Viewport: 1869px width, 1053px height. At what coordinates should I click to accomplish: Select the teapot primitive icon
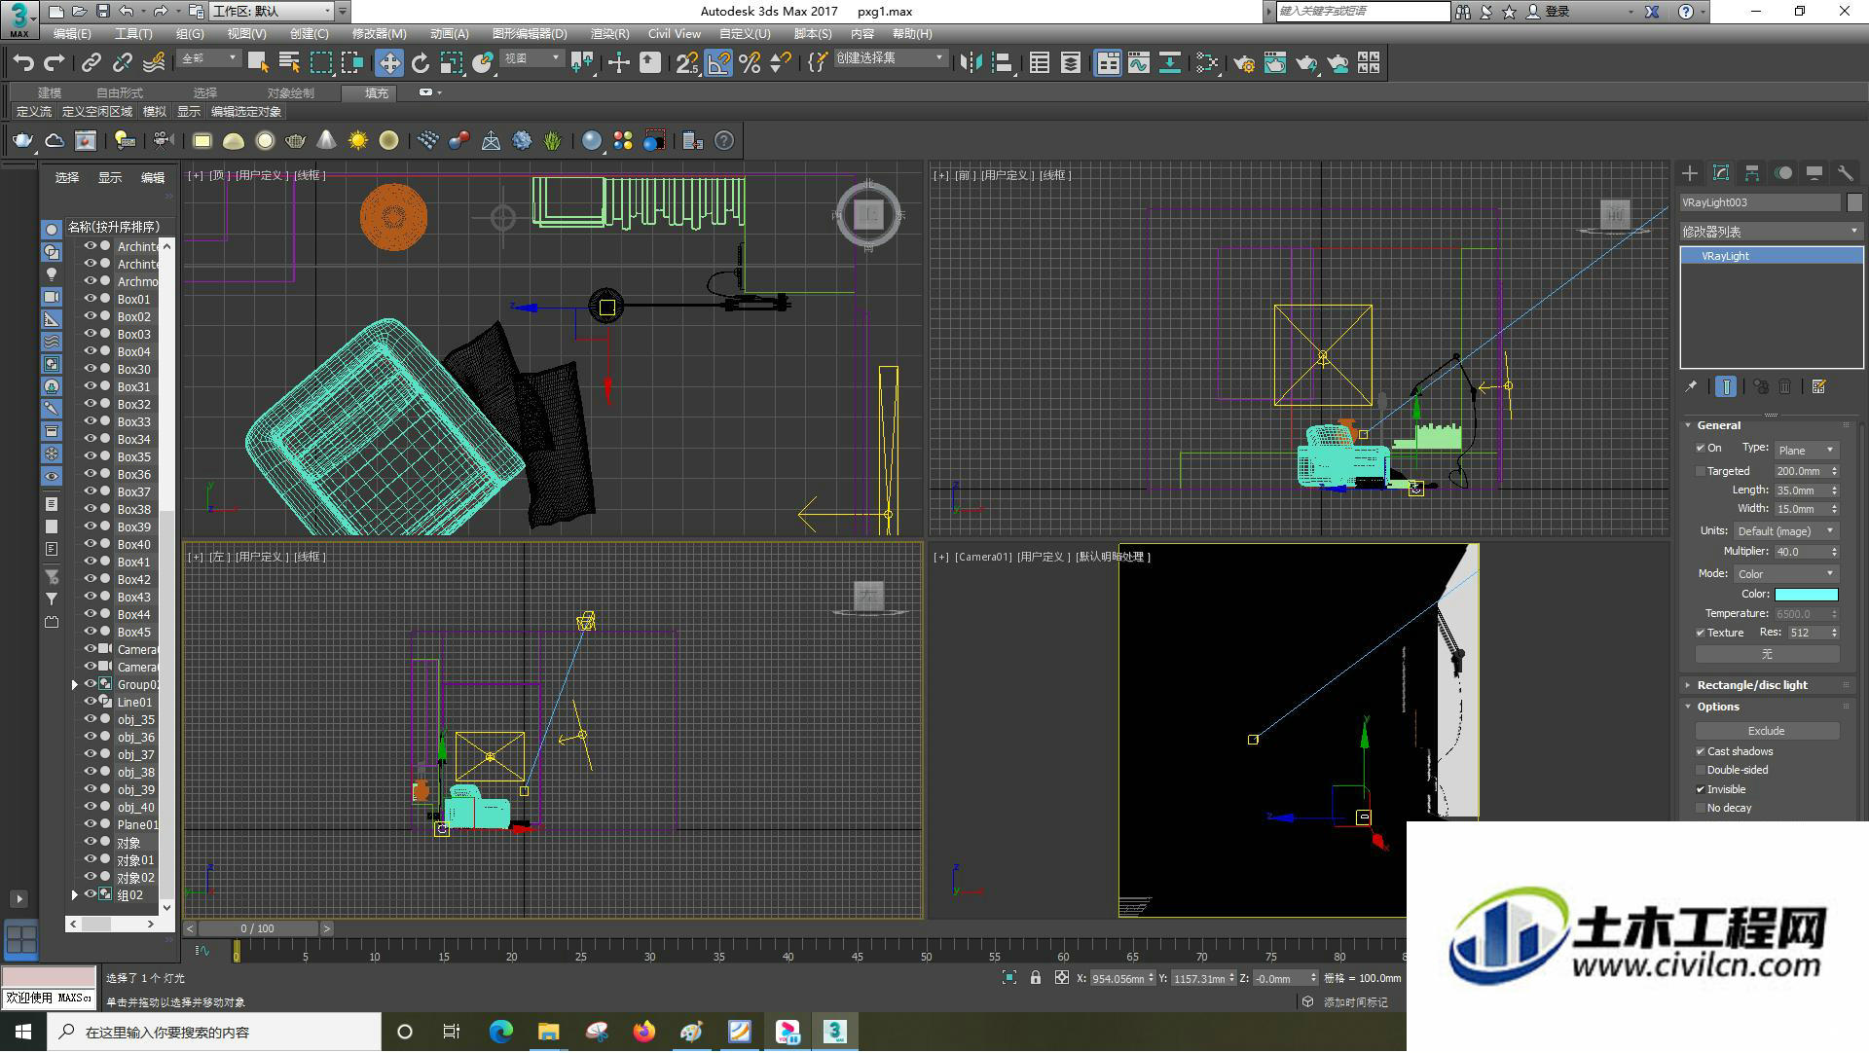(22, 141)
